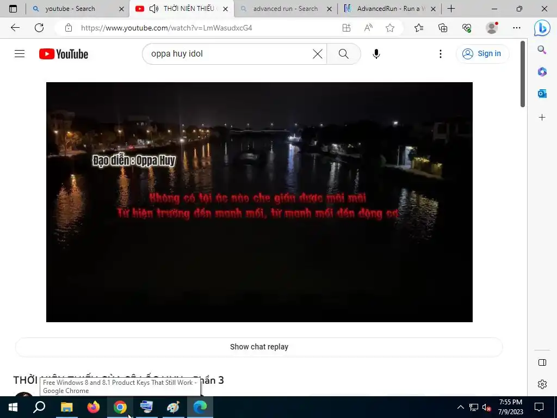Image resolution: width=557 pixels, height=418 pixels.
Task: Open Collections panel
Action: click(x=443, y=28)
